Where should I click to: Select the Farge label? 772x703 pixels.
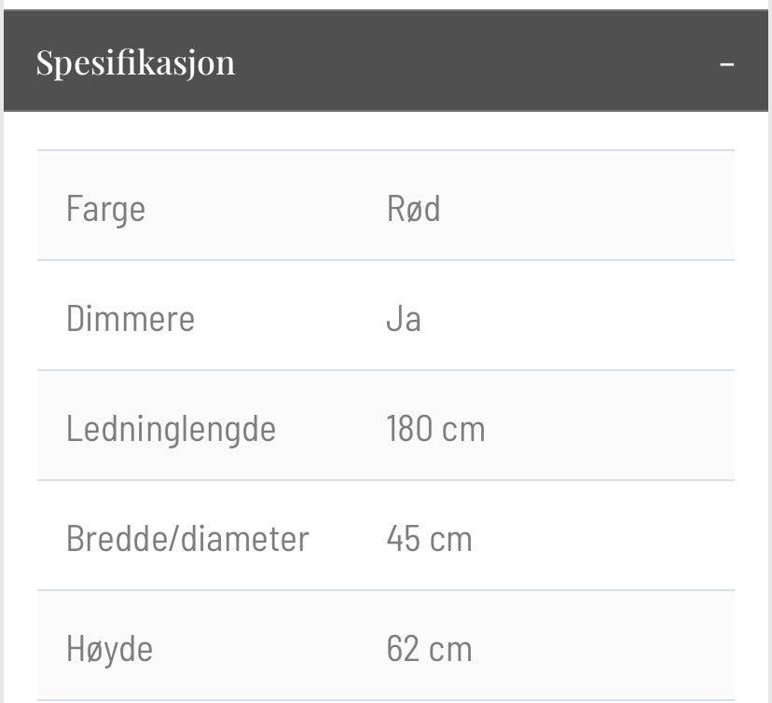(105, 209)
